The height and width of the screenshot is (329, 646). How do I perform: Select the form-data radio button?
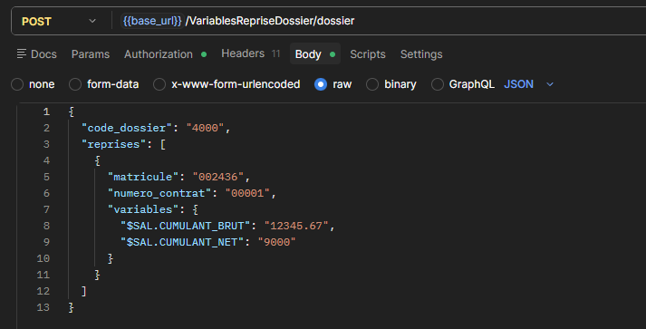click(x=75, y=84)
